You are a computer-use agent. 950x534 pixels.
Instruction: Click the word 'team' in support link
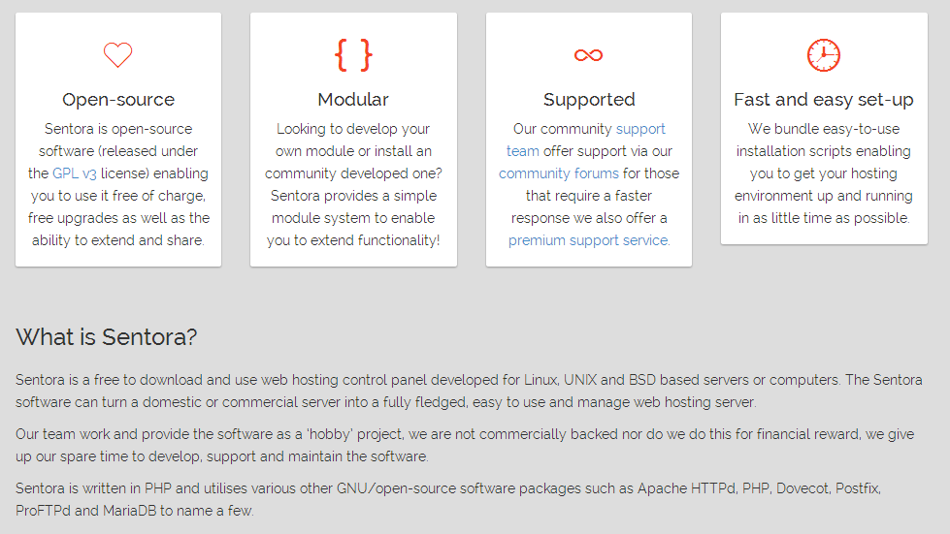523,151
